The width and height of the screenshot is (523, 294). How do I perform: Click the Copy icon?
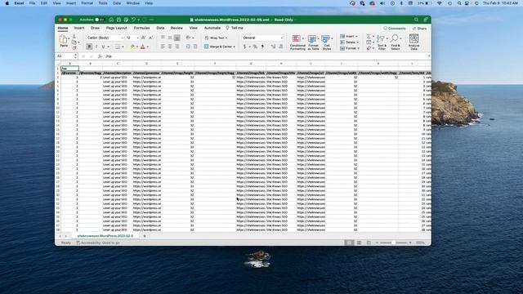coord(74,42)
